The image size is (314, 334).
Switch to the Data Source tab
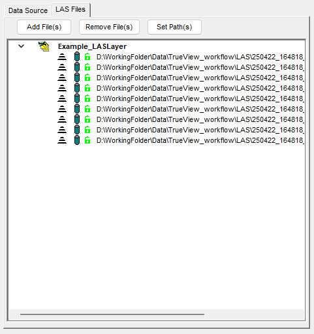pyautogui.click(x=28, y=10)
